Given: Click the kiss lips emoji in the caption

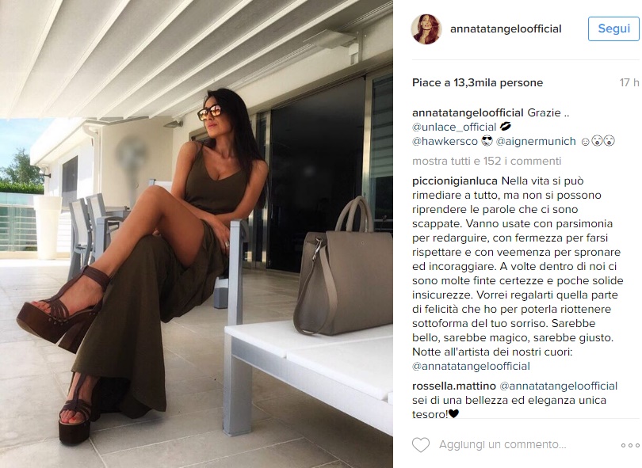Looking at the screenshot, I should click(506, 127).
